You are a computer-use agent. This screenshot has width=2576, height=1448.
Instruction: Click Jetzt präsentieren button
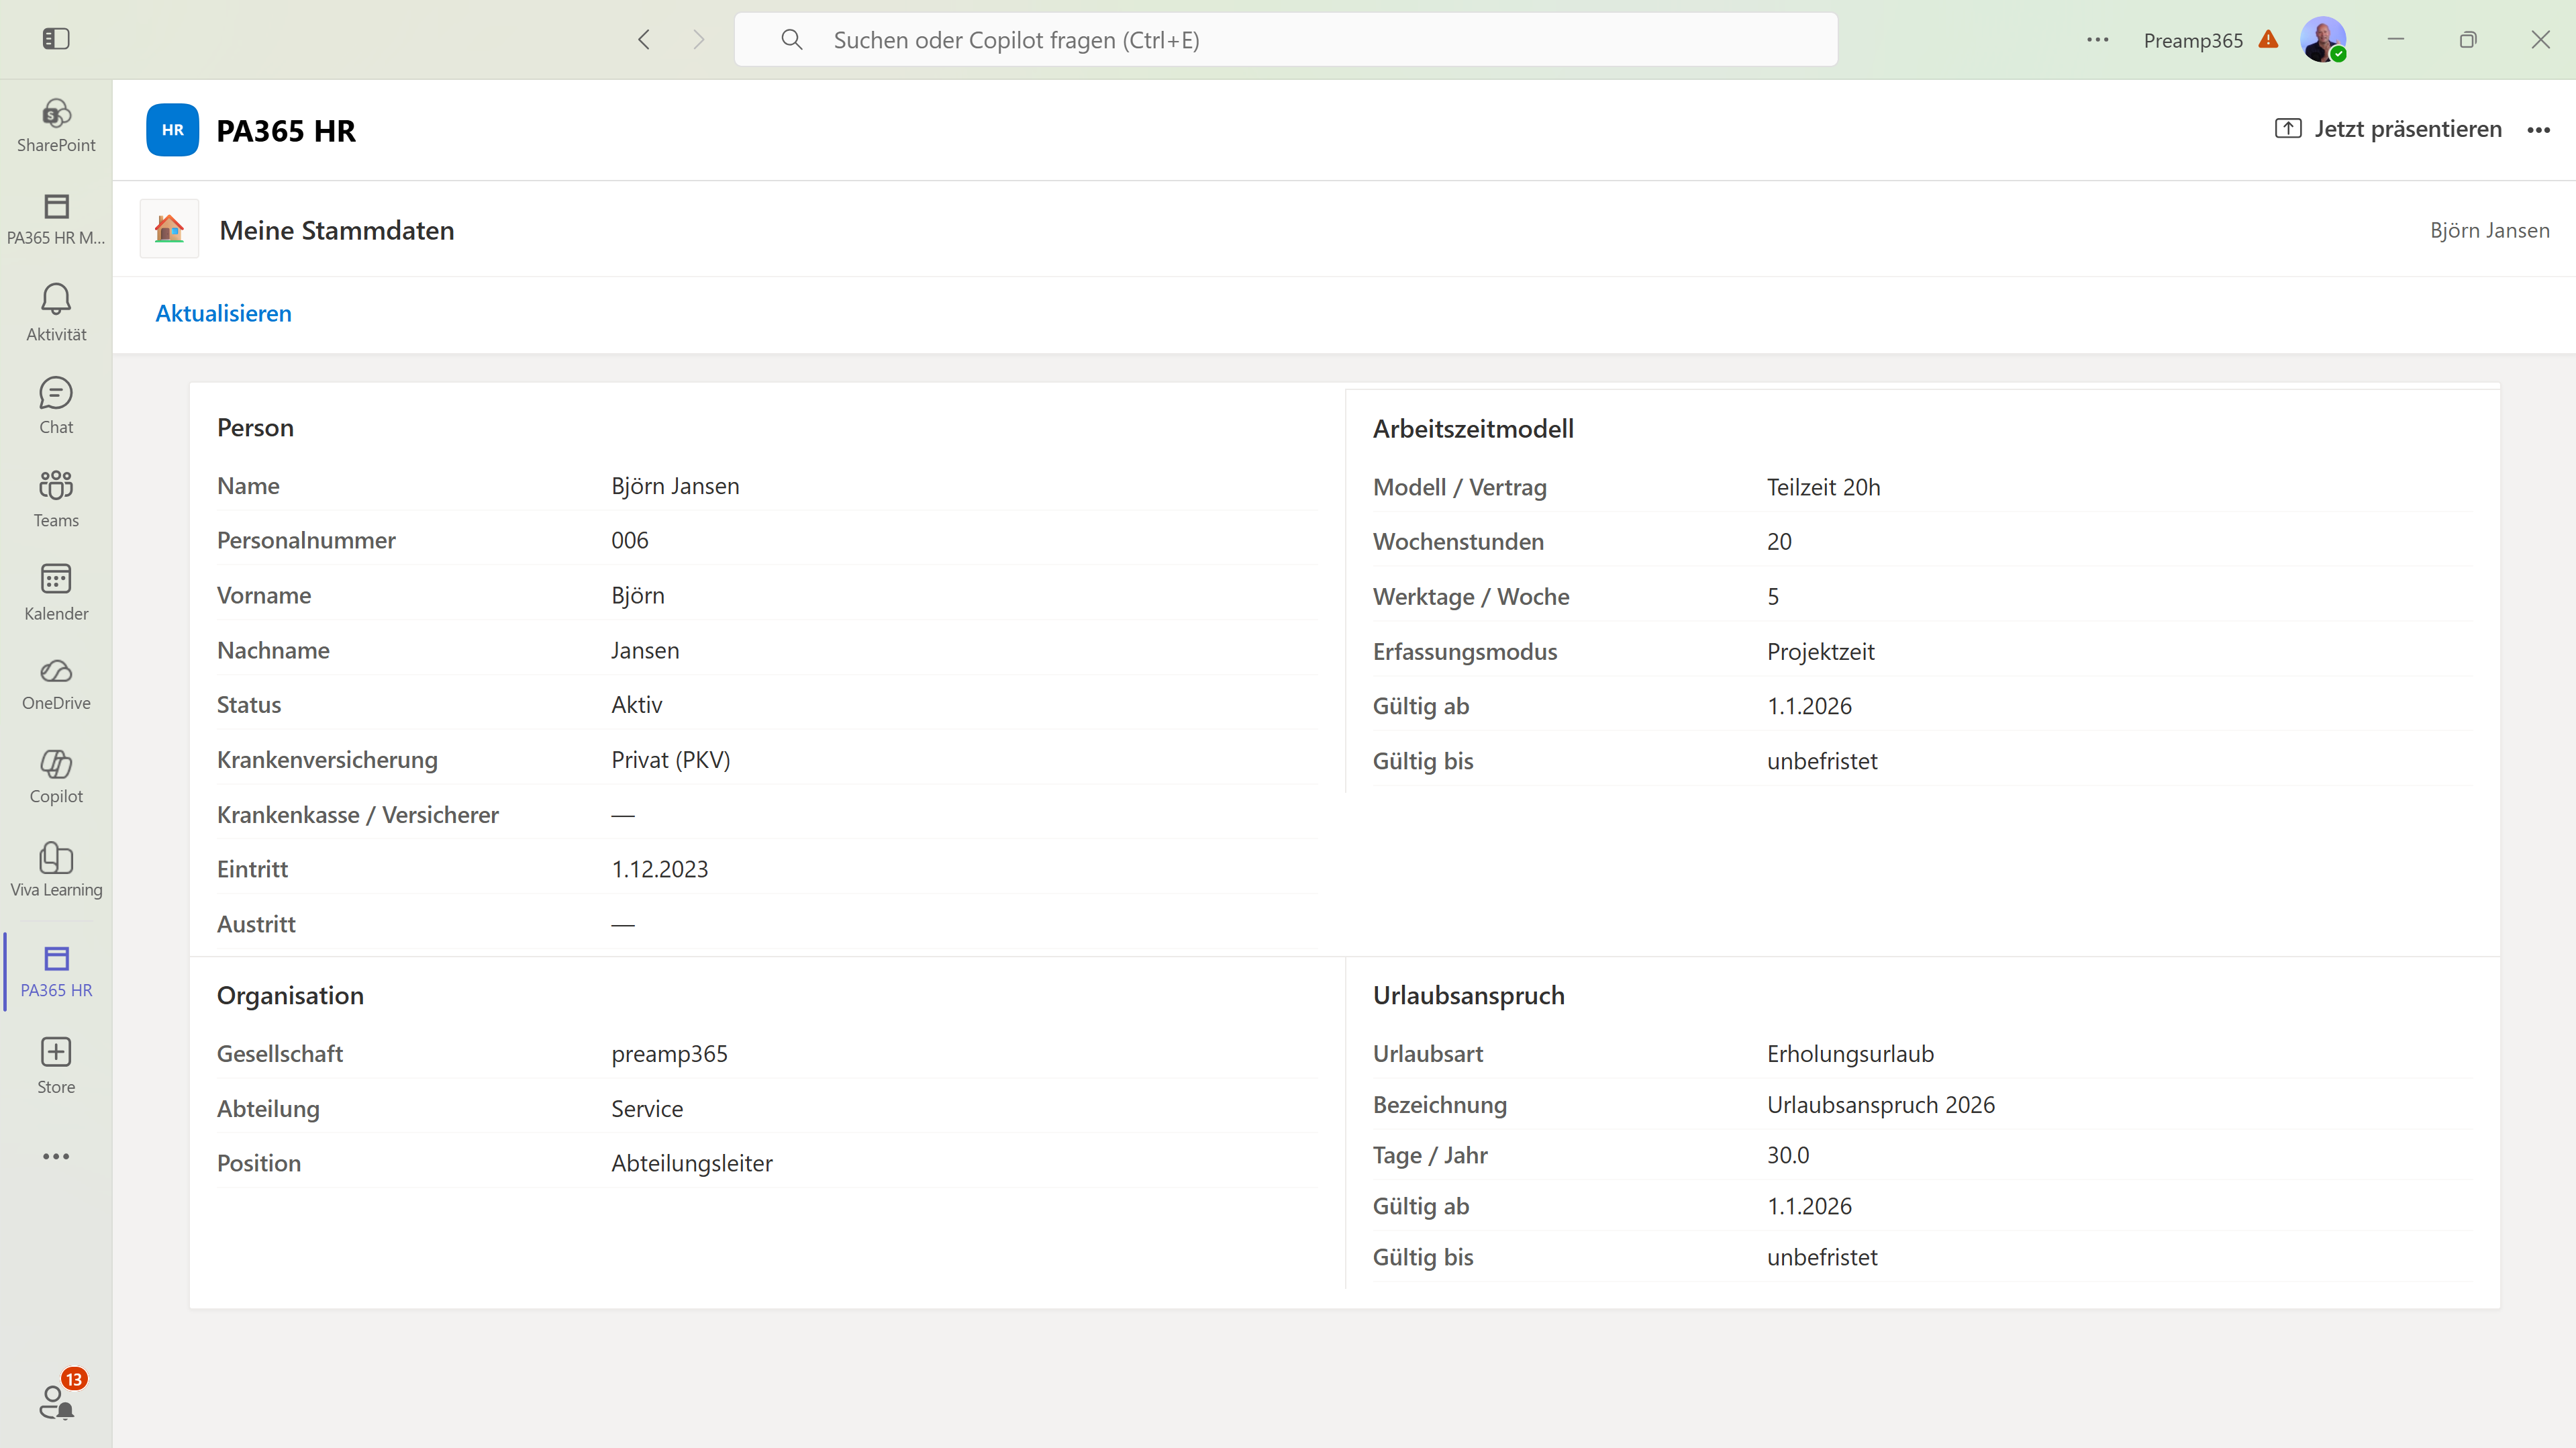coord(2388,129)
